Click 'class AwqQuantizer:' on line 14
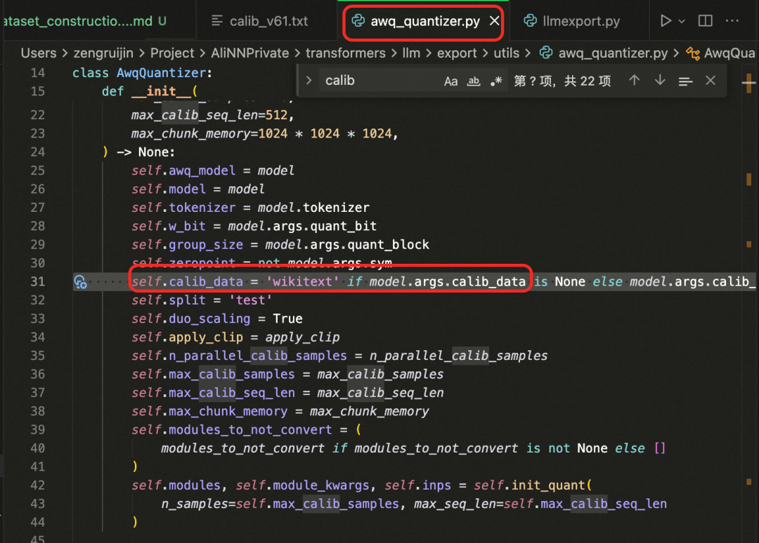 pos(142,73)
